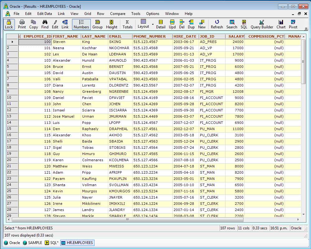Click the Refresh toolbar icon

[217, 24]
